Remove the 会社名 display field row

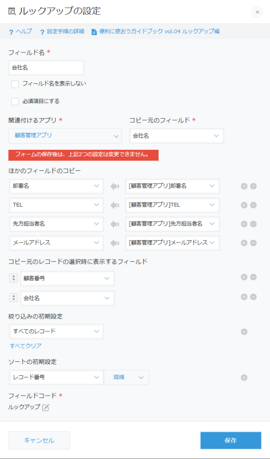point(253,297)
